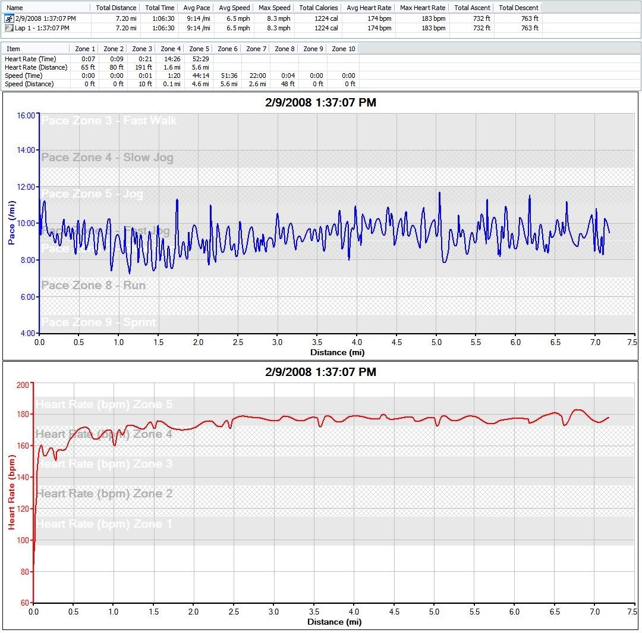Click the red Heart Rate (bpm) axis label
The image size is (642, 633).
(x=11, y=493)
